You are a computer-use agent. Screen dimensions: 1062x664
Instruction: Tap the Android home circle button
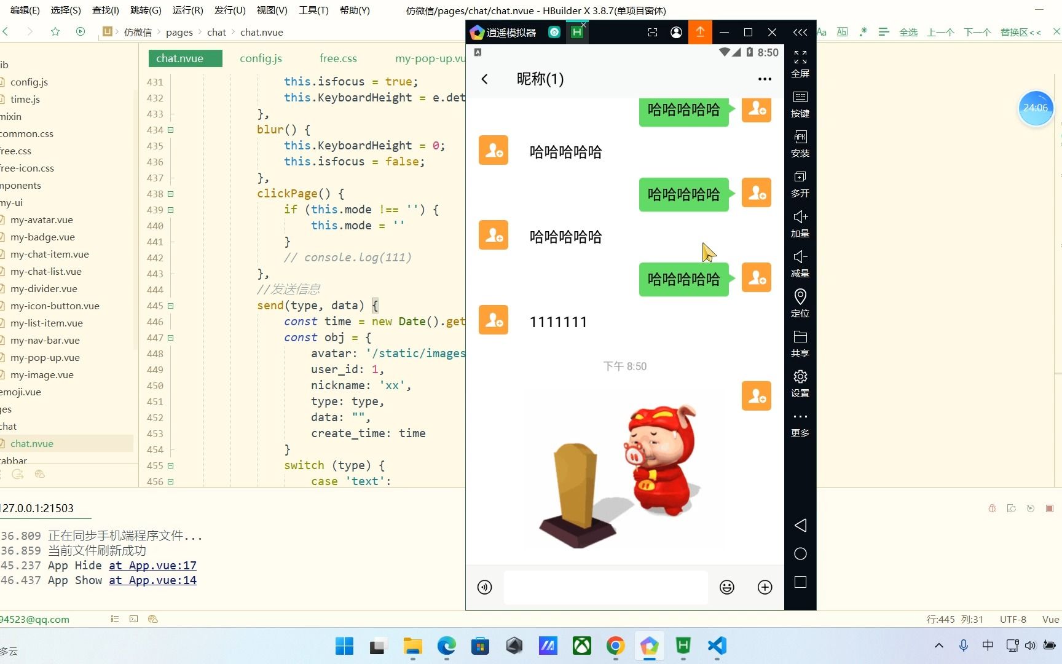coord(800,554)
